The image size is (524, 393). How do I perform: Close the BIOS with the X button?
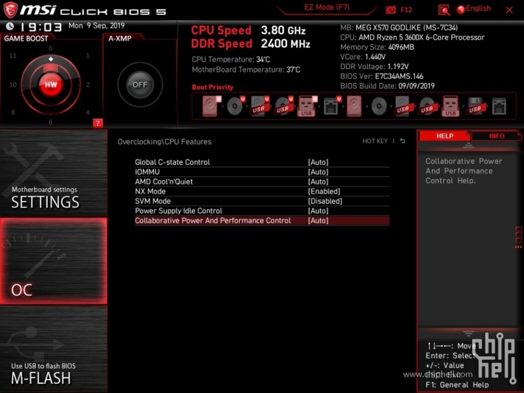click(x=509, y=10)
